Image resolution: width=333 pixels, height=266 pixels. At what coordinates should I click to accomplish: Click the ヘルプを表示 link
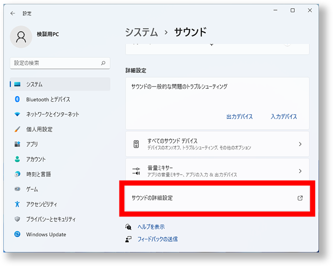click(151, 227)
